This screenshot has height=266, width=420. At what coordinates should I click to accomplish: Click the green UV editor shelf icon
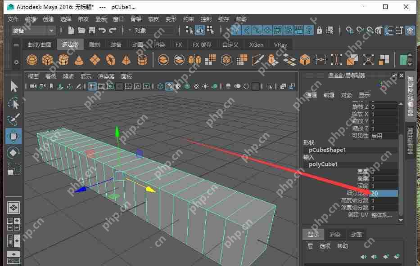tap(403, 60)
